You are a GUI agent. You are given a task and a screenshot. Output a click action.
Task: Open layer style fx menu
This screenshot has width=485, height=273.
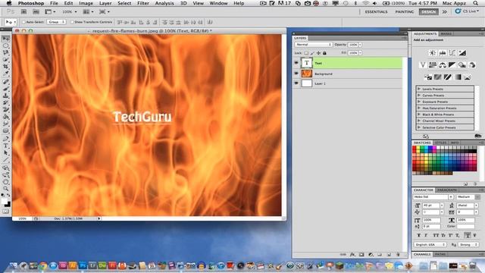click(x=352, y=255)
